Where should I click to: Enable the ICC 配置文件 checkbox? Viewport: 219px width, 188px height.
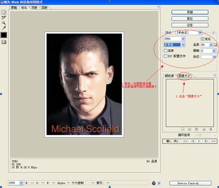click(165, 56)
